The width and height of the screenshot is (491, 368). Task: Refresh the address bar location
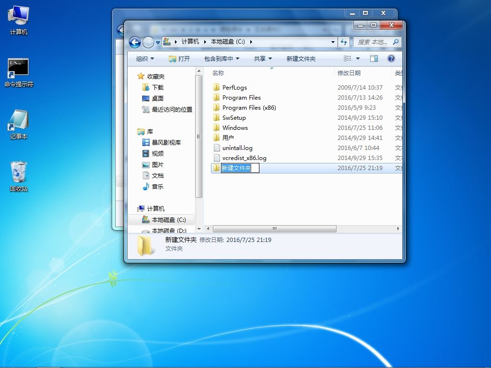pyautogui.click(x=344, y=42)
